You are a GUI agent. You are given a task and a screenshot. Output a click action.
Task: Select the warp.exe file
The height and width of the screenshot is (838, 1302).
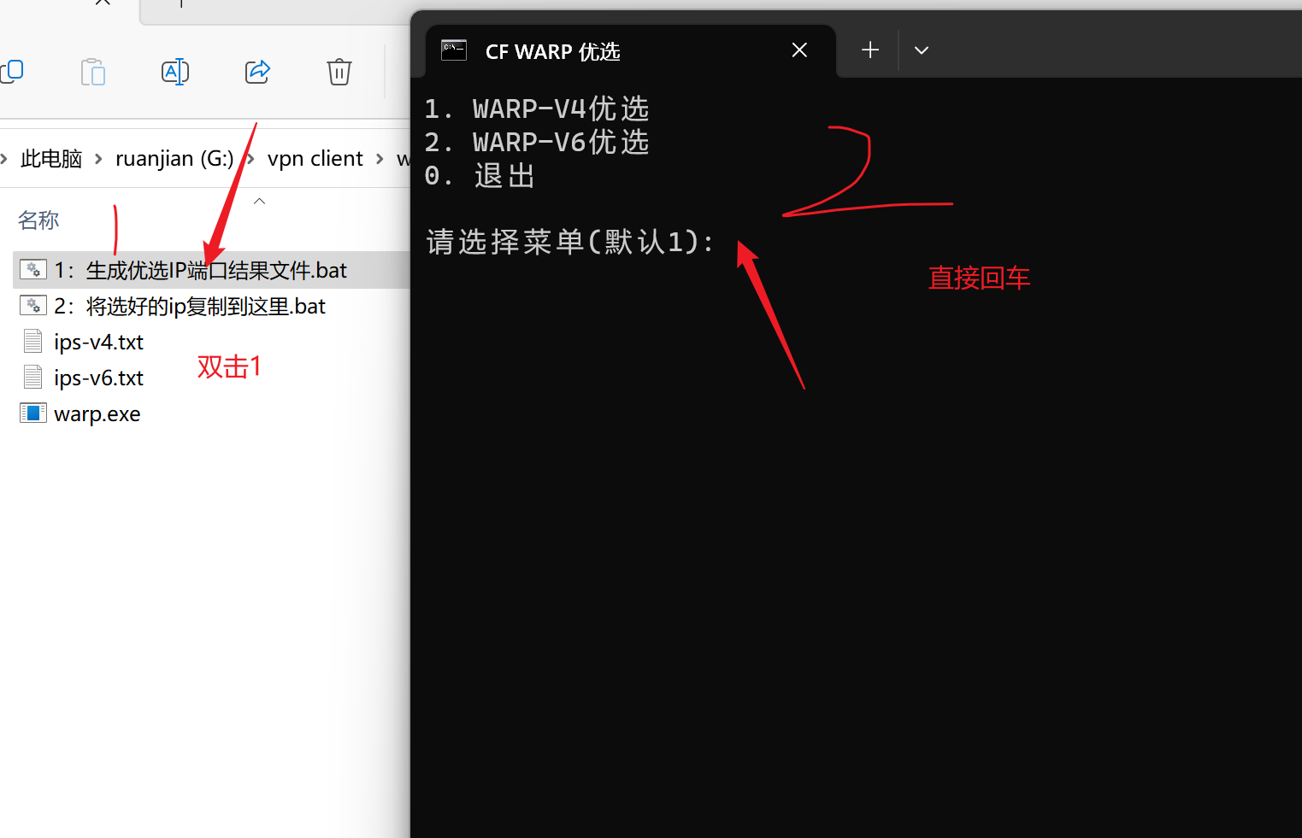click(97, 414)
